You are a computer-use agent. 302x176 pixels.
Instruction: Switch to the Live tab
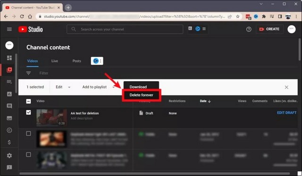point(55,61)
